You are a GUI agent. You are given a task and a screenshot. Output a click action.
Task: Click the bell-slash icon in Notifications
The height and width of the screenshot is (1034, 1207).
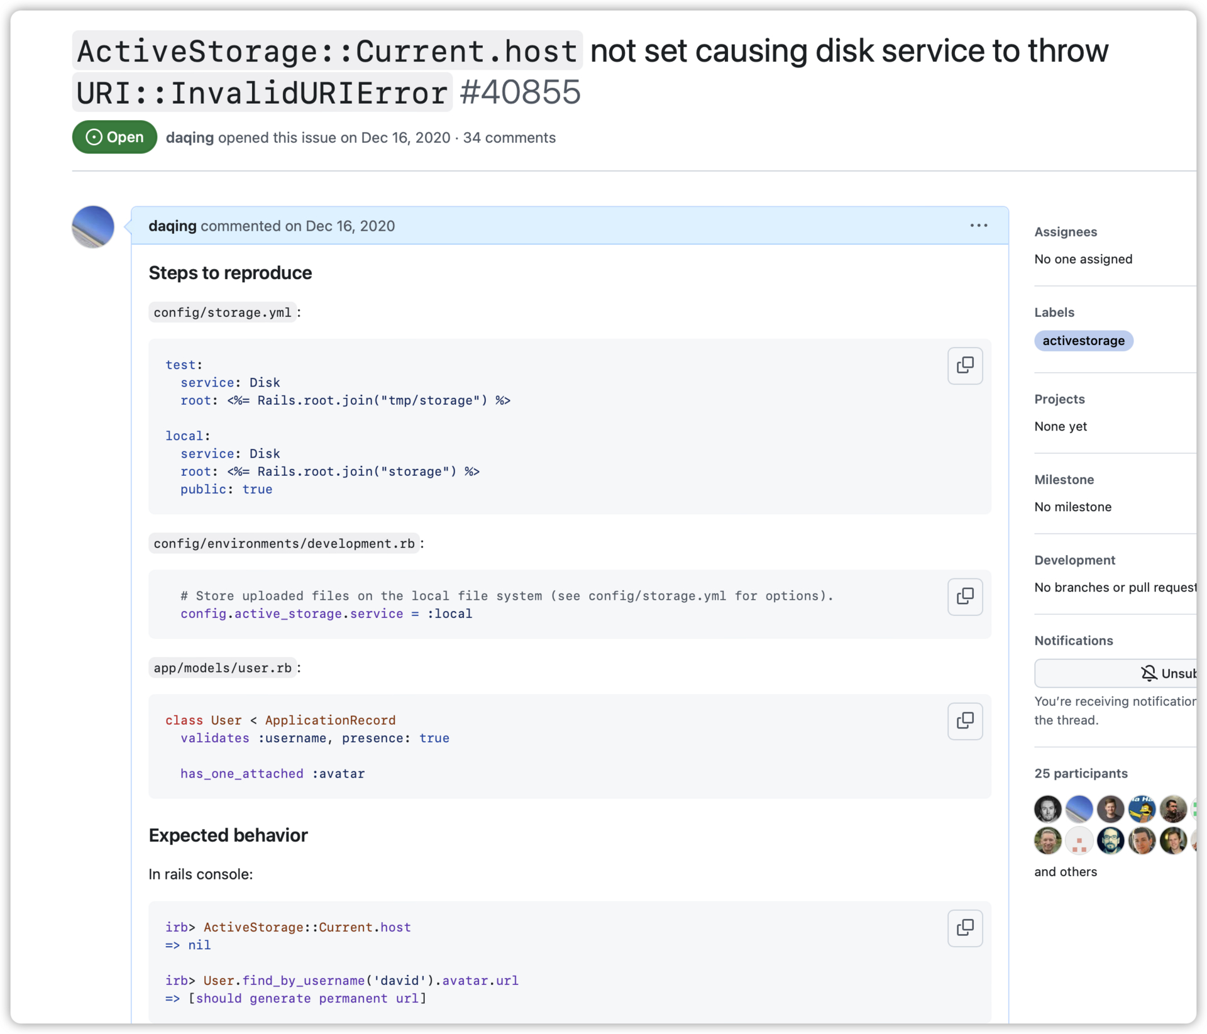click(x=1149, y=673)
